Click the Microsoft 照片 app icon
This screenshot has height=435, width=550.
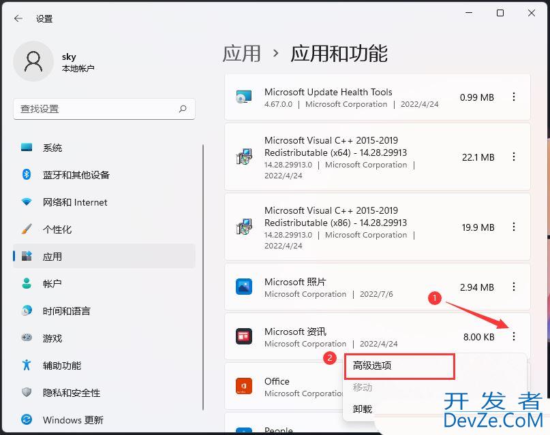coord(244,287)
